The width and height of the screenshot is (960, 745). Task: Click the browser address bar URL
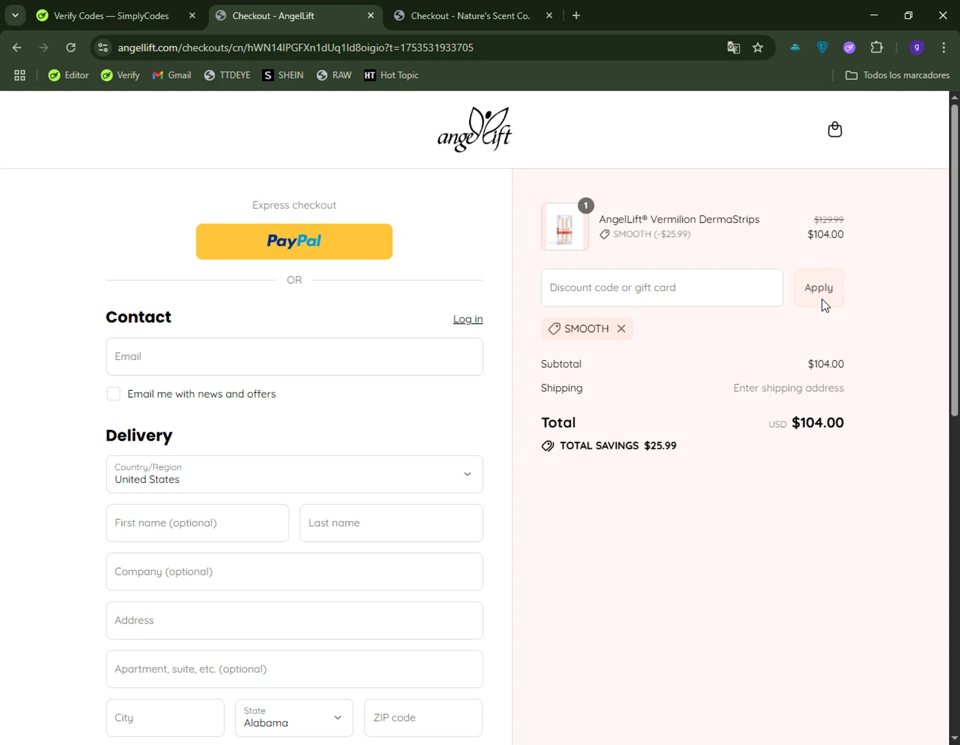click(296, 47)
